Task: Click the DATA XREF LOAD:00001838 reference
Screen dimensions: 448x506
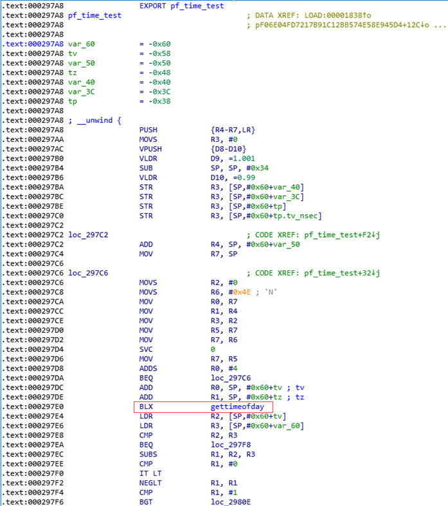Action: pos(309,15)
